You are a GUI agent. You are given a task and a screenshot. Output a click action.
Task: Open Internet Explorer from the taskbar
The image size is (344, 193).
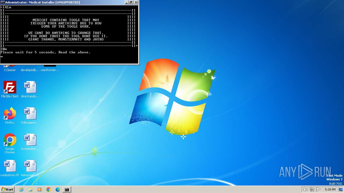[21, 190]
